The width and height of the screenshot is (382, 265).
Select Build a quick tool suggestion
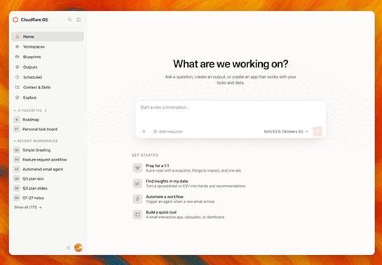(x=179, y=215)
